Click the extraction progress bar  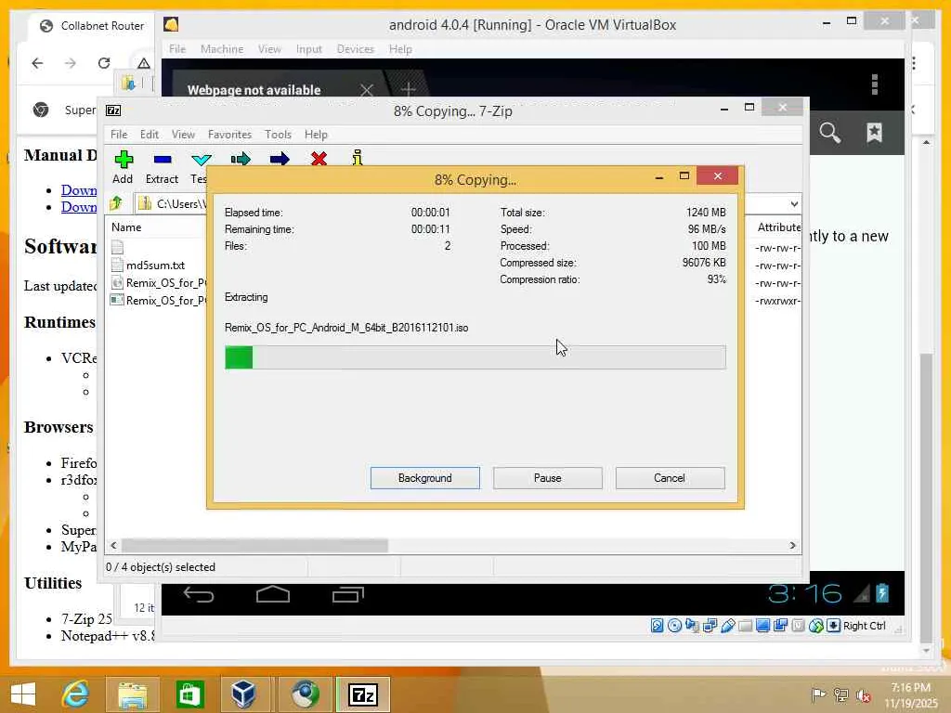475,357
